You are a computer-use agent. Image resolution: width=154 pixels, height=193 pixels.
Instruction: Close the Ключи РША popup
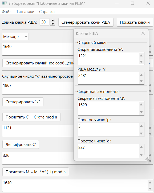coord(143,33)
